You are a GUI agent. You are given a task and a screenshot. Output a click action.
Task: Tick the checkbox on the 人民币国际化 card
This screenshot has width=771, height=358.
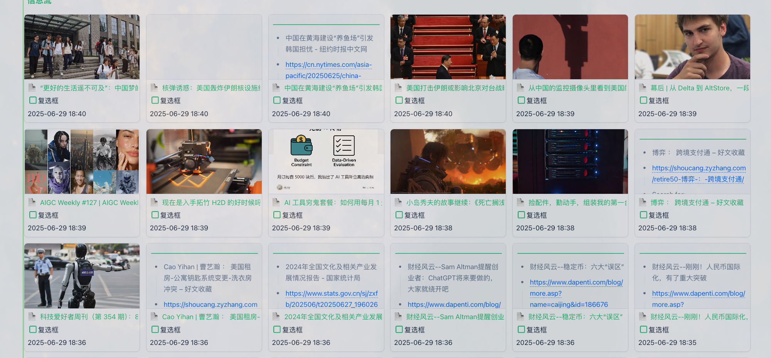click(643, 330)
